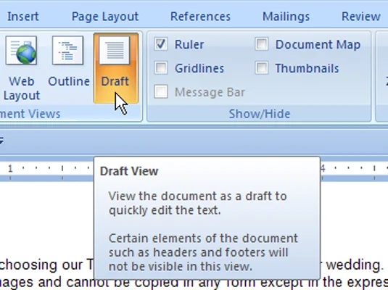Turn on the Document Map checkbox

tap(262, 44)
